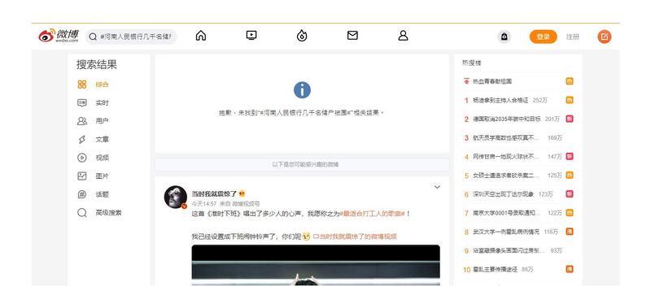Open hot search 6 深圳天空 丁达尔现象
This screenshot has height=308, width=651.
click(504, 194)
